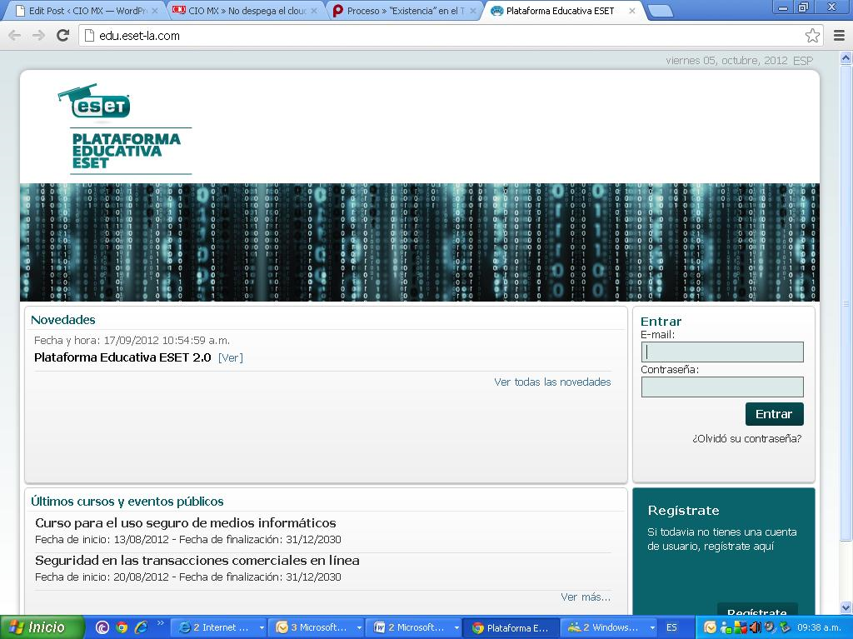The width and height of the screenshot is (853, 639).
Task: Expand the 3 Microsoft Outlook taskbar group arrow
Action: [359, 627]
